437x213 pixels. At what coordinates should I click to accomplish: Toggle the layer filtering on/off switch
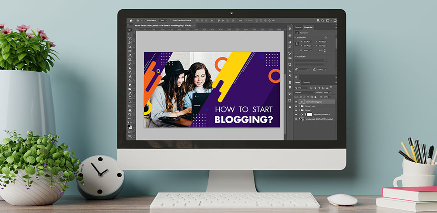point(331,87)
